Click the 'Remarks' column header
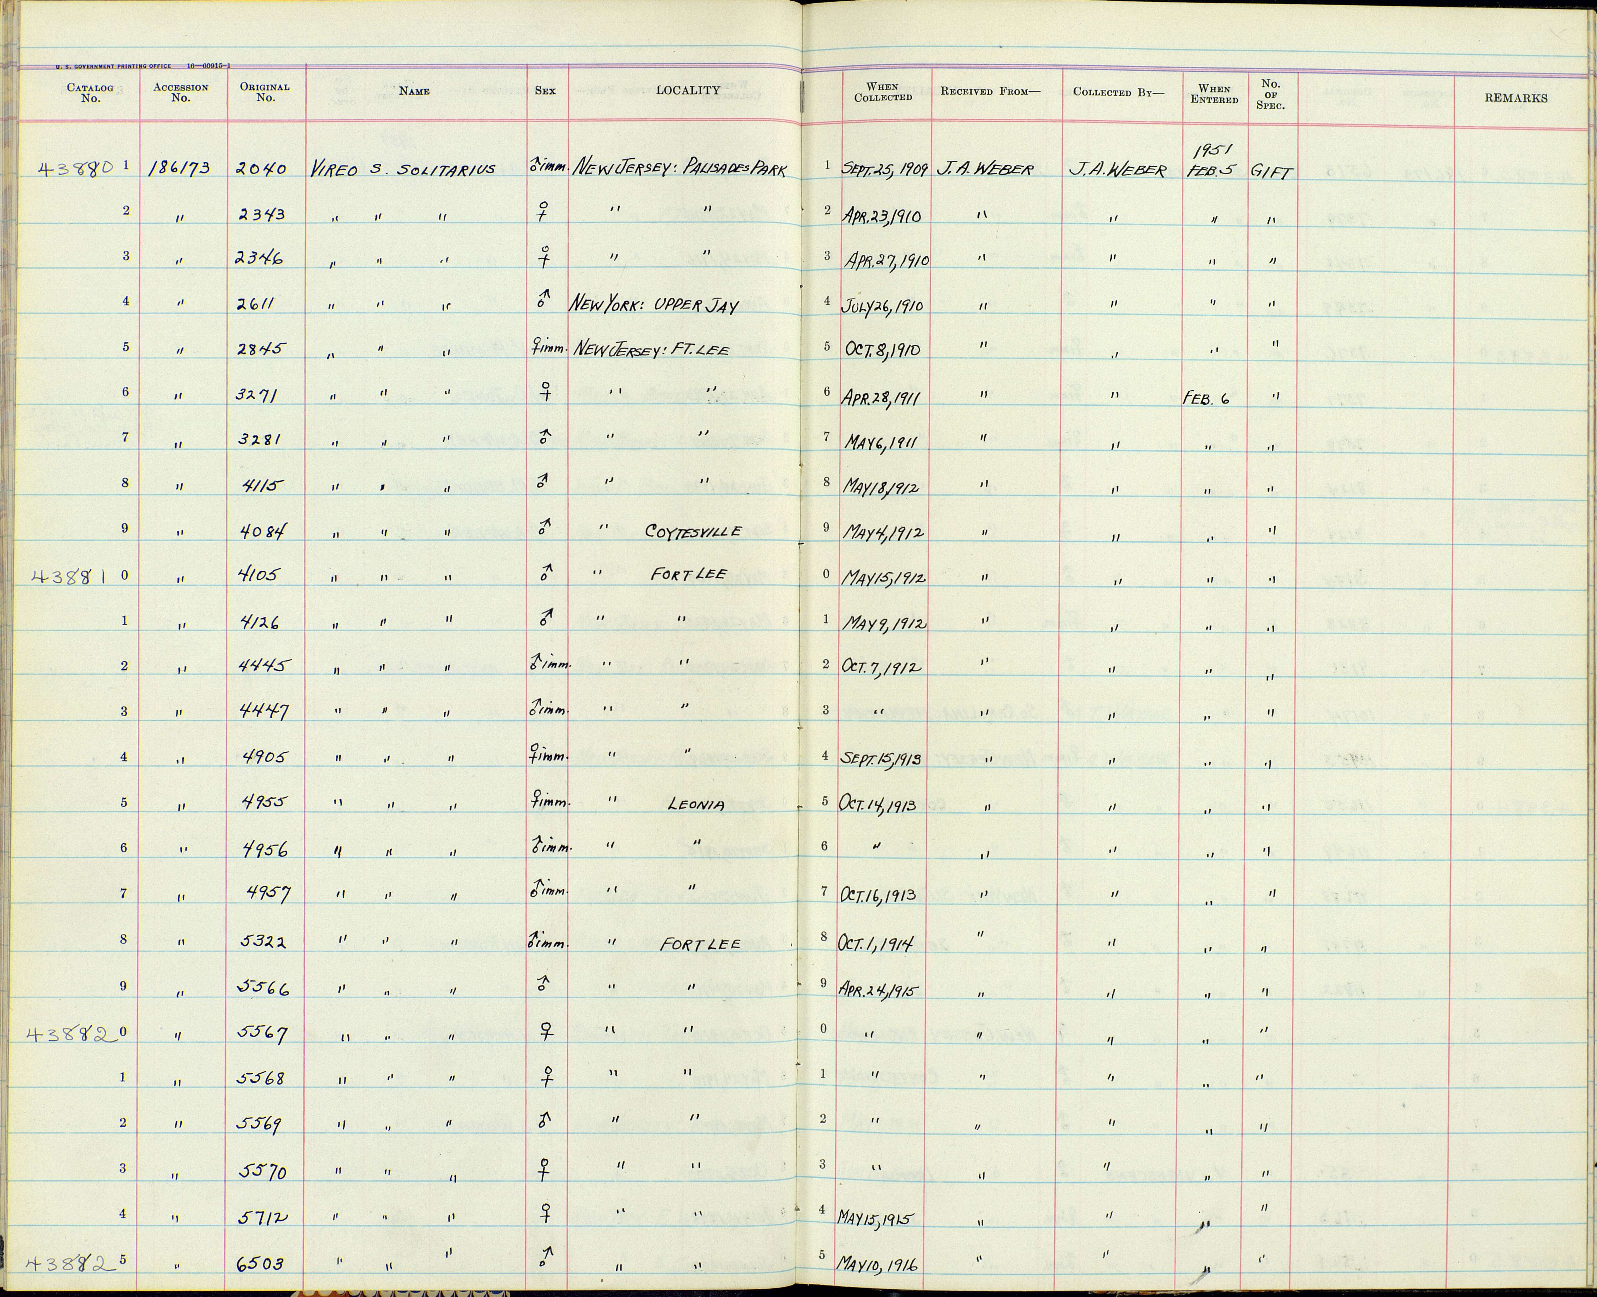 click(1516, 98)
